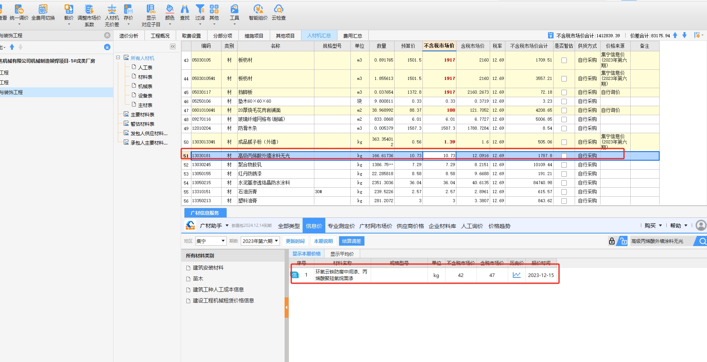Click the 广材助手 logo icon
This screenshot has width=707, height=362.
tap(190, 225)
